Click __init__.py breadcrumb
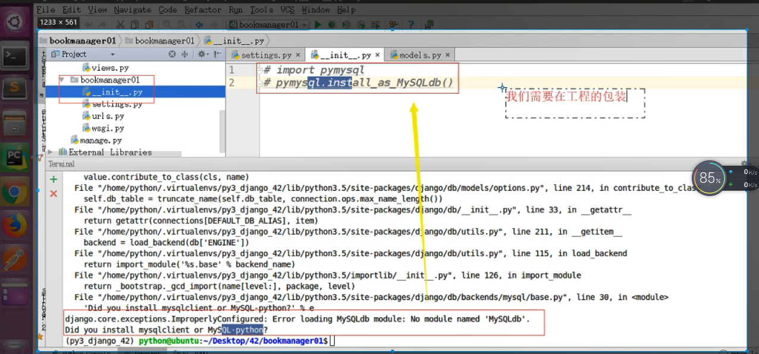759x354 pixels. (234, 41)
